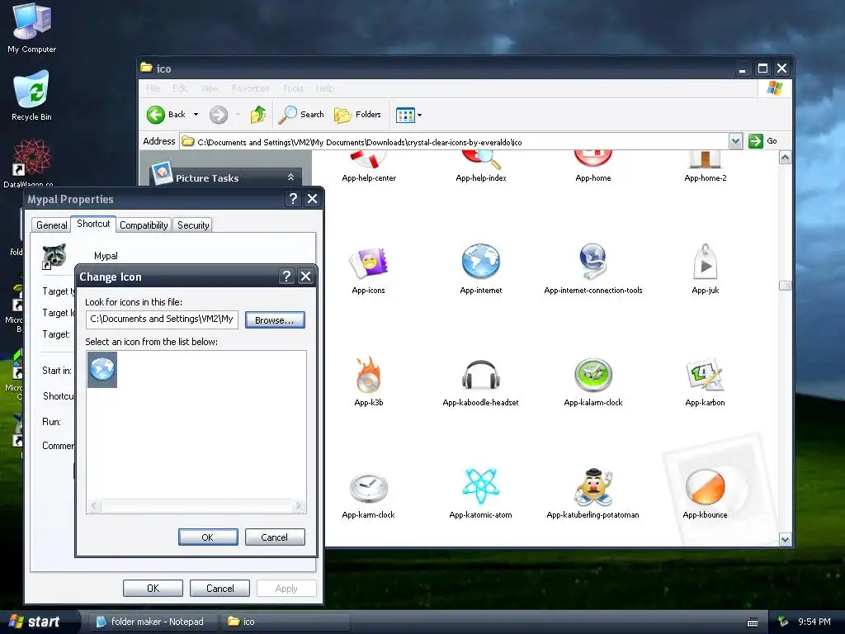Open the Help menu in ico window
The image size is (845, 634).
[324, 88]
